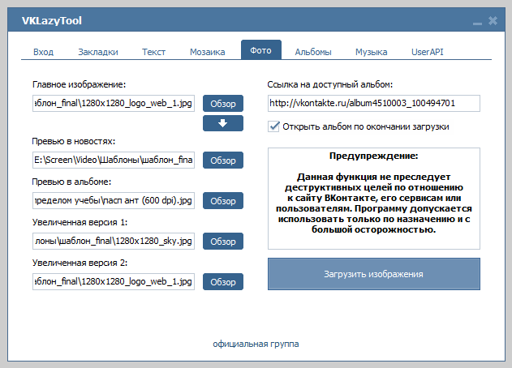Image resolution: width=512 pixels, height=368 pixels.
Task: Close the VKLazyTool window
Action: (x=493, y=21)
